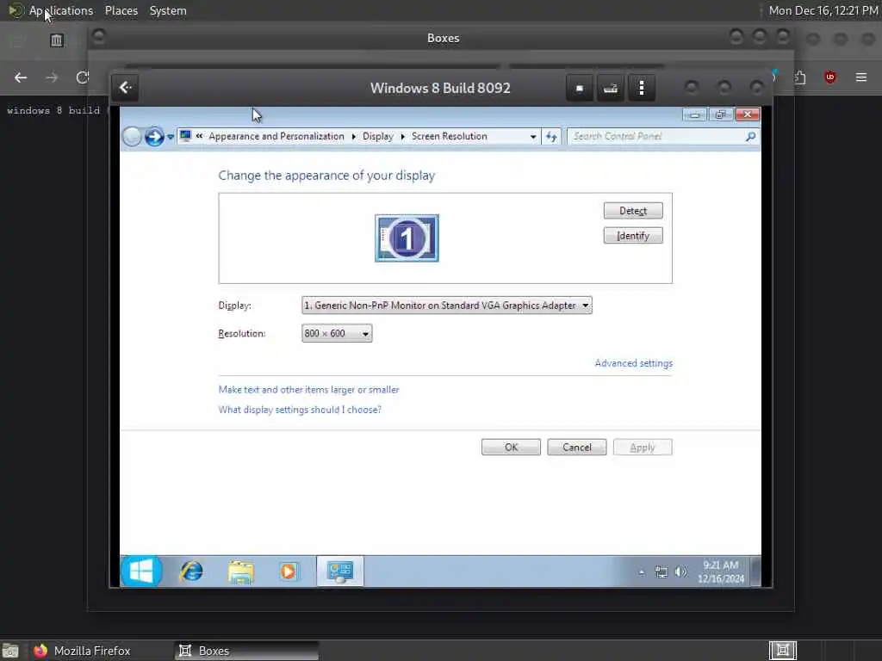Click the Apply button
The height and width of the screenshot is (661, 882).
(x=643, y=447)
